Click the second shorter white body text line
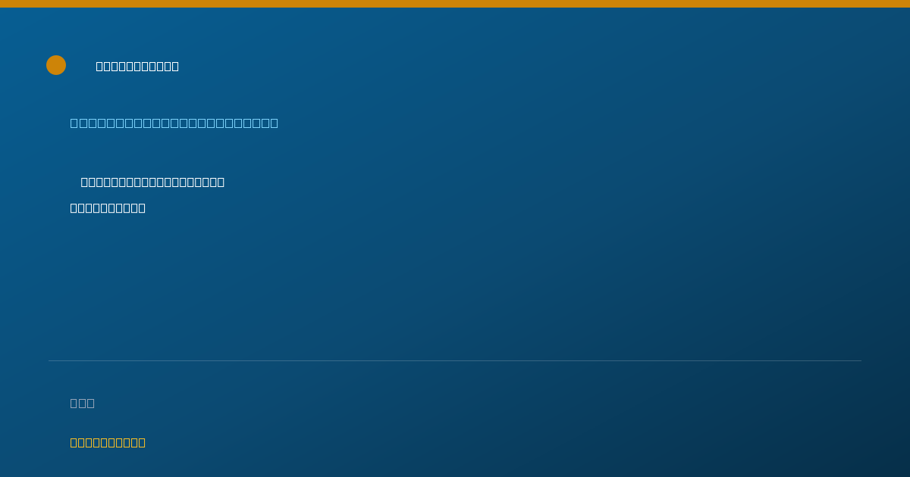 (x=108, y=207)
